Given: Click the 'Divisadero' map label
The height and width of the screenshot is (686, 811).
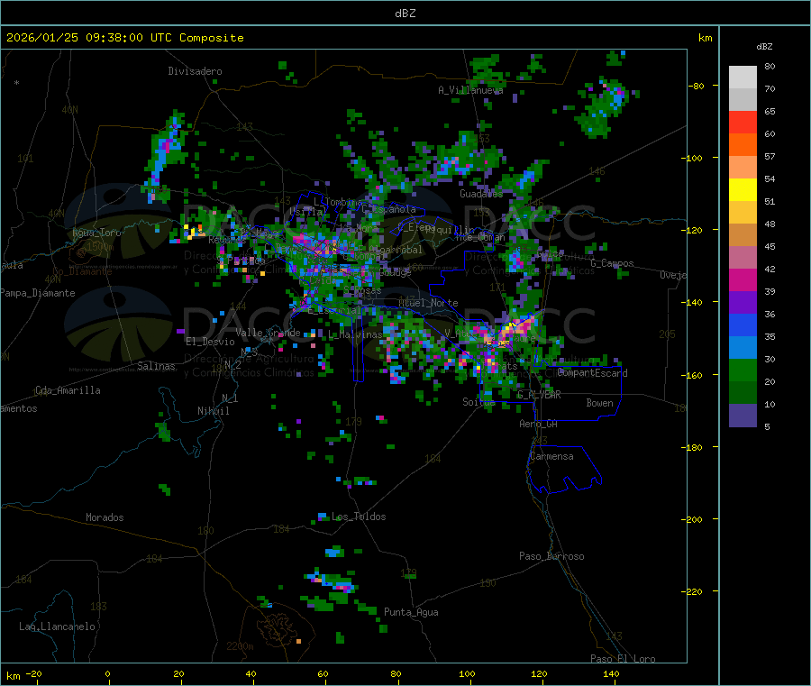Looking at the screenshot, I should click(x=195, y=71).
